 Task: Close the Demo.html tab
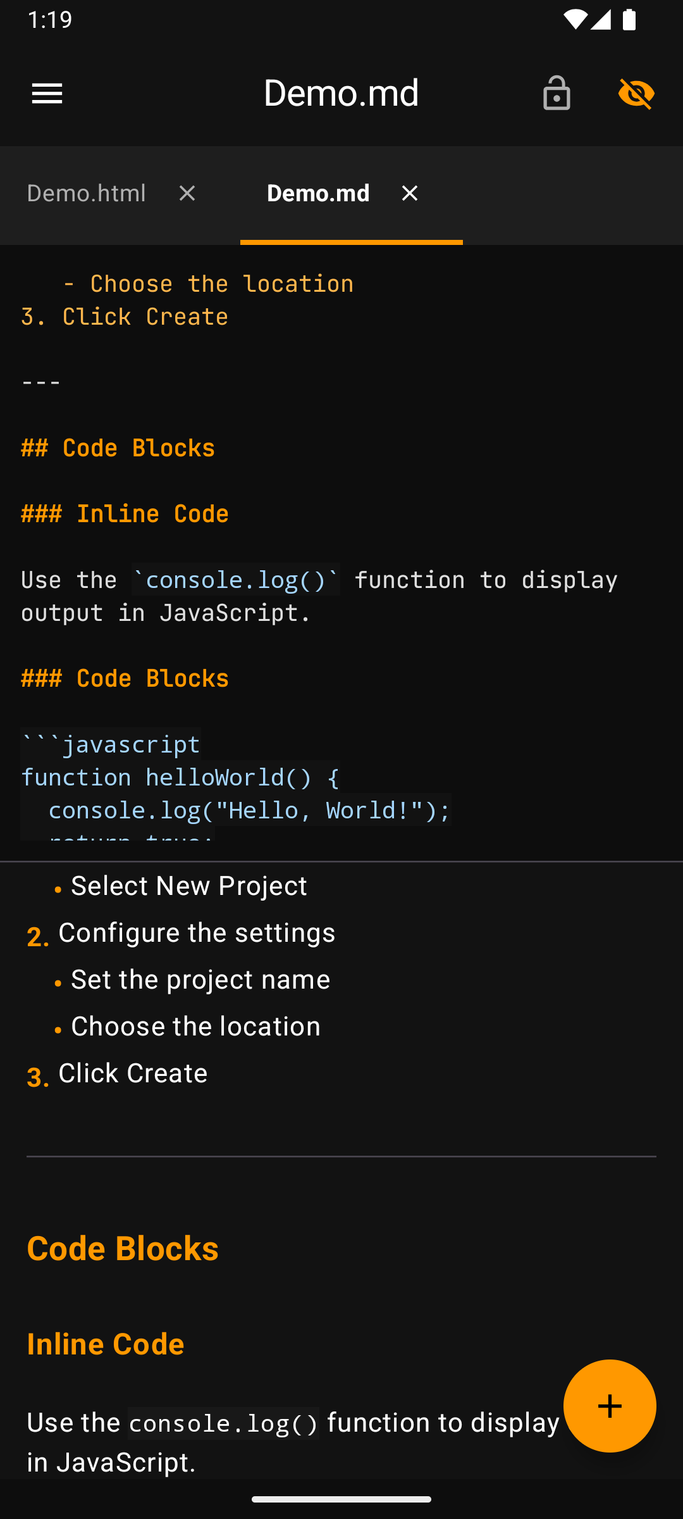point(187,194)
